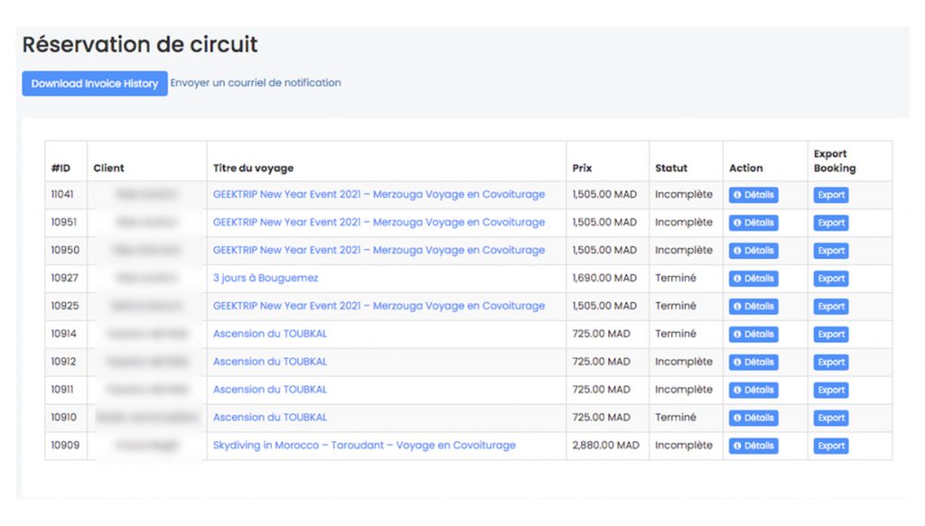
Task: Open the Envoyer un courriel de notification link
Action: (256, 83)
